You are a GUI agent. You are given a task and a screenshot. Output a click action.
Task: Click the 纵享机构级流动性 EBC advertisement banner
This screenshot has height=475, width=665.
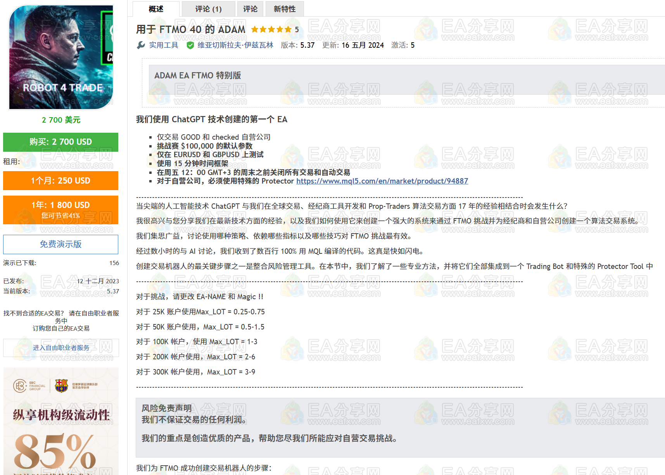point(61,421)
